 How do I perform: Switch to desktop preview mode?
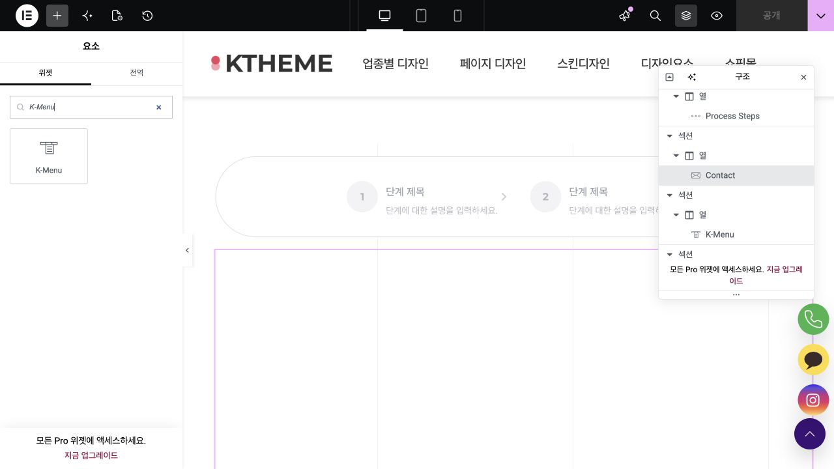pos(384,16)
